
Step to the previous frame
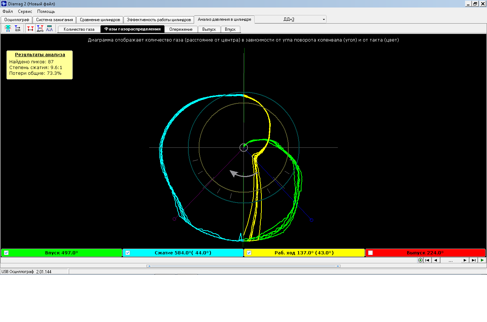(435, 260)
